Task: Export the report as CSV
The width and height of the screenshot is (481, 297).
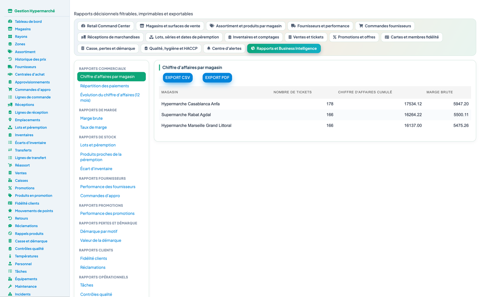Action: (x=178, y=78)
